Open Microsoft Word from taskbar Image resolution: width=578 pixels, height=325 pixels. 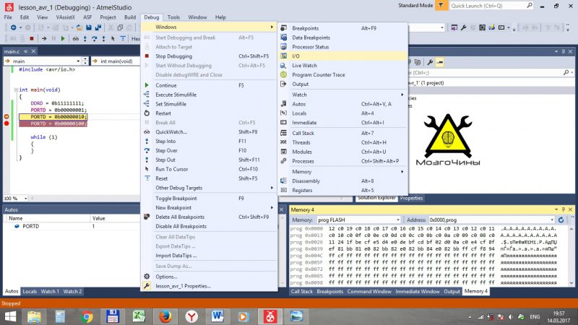pyautogui.click(x=217, y=316)
